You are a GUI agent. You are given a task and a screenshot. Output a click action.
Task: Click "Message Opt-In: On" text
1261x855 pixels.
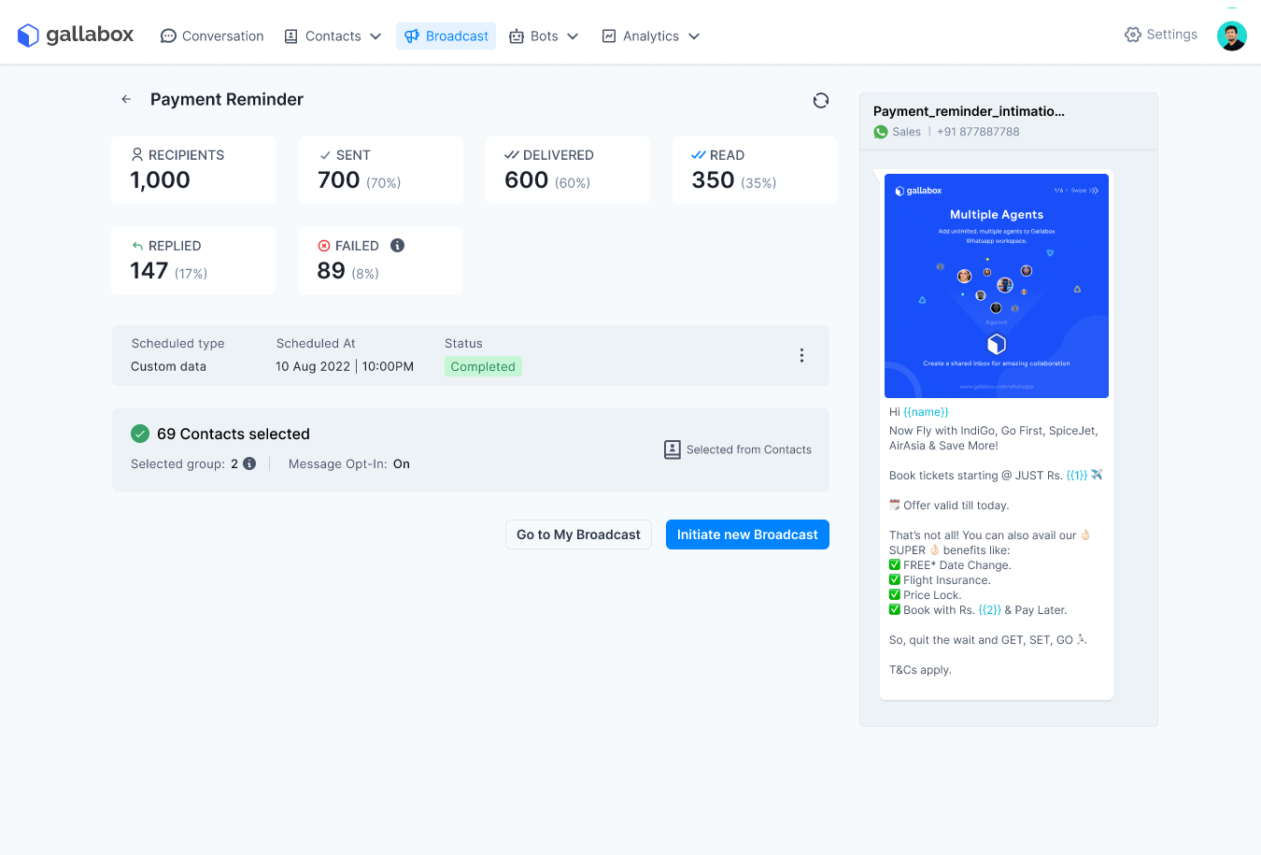pos(349,463)
